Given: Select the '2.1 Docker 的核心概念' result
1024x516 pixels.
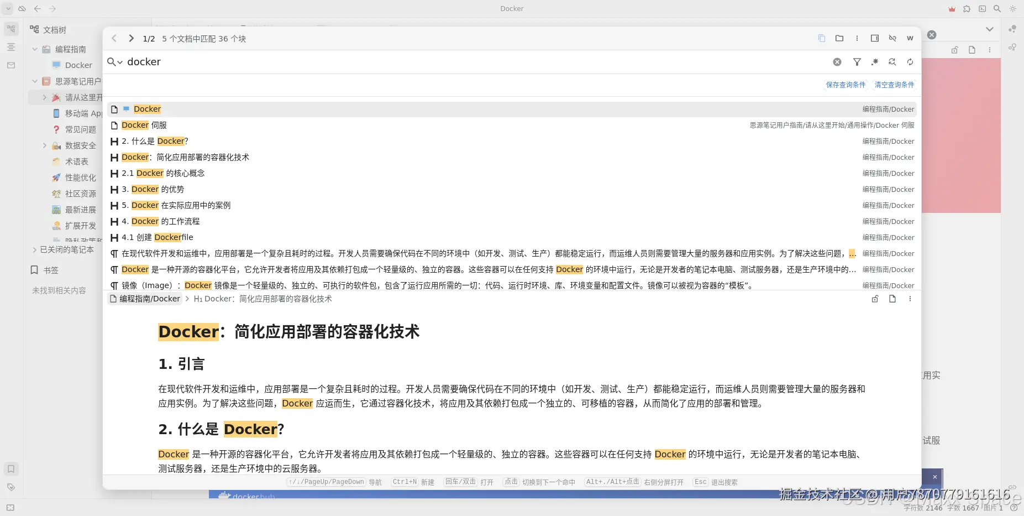Looking at the screenshot, I should pos(512,173).
